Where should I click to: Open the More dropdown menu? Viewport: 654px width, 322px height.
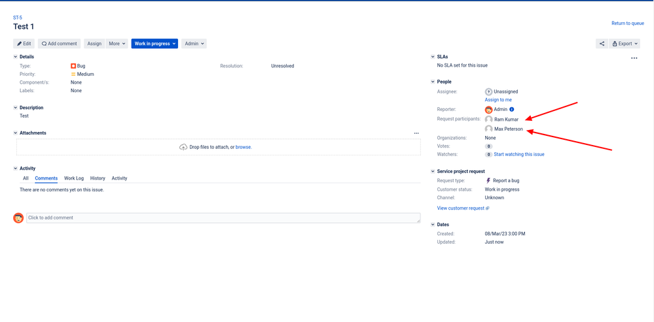click(x=117, y=44)
